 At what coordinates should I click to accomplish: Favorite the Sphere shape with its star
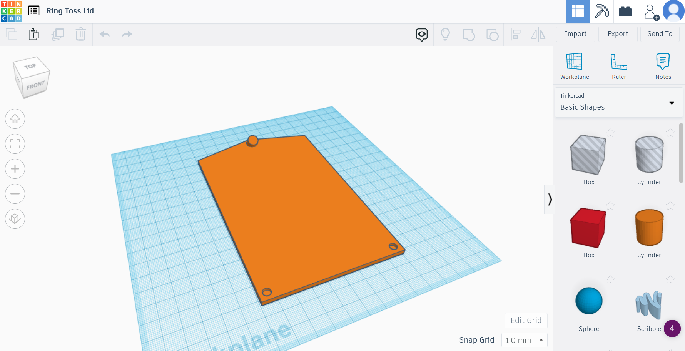(x=610, y=279)
